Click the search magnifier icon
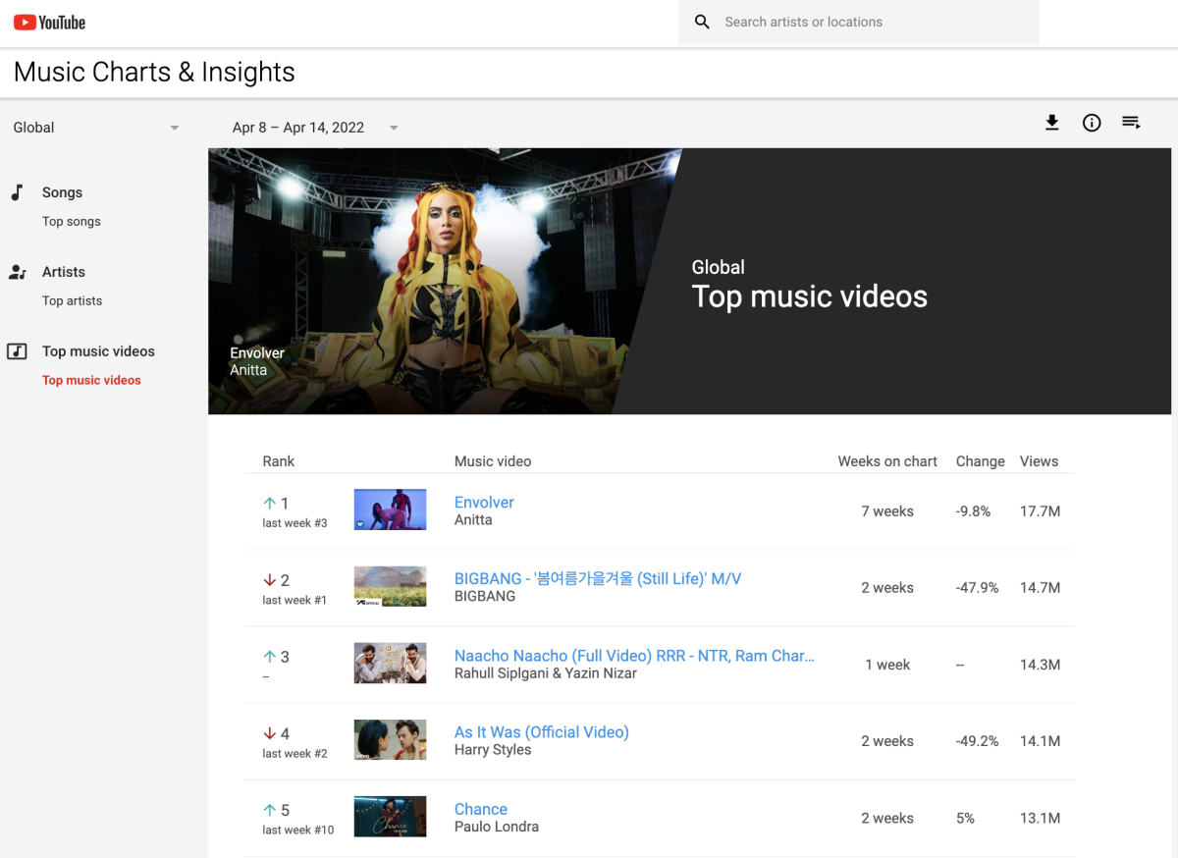Screen dimensions: 1178x858 coord(702,22)
